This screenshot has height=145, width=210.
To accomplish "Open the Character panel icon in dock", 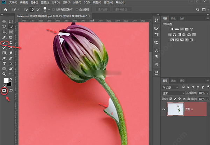I will (156, 51).
